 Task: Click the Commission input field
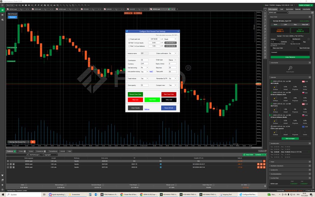(x=145, y=60)
